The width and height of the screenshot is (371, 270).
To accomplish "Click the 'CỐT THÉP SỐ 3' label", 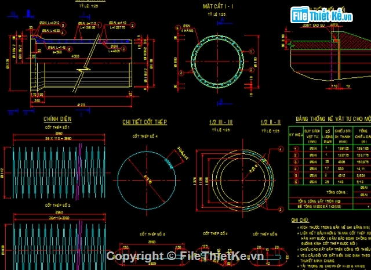I will tap(152, 234).
